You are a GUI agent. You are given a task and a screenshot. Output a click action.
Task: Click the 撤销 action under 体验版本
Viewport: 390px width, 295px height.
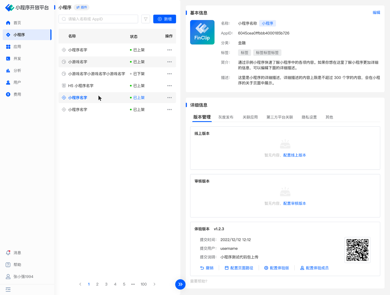[207, 268]
